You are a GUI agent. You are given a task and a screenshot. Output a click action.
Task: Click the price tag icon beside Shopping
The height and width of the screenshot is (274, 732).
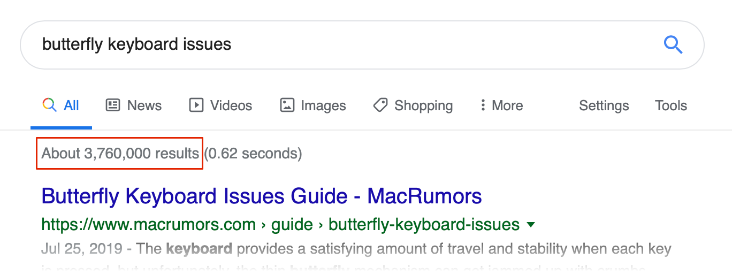click(380, 105)
